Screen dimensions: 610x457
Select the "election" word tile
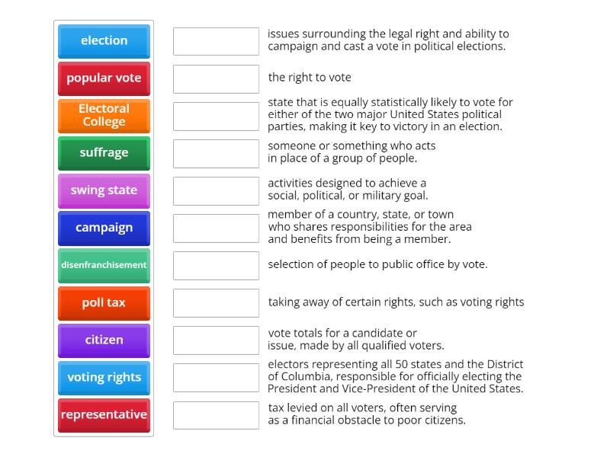[x=104, y=41]
